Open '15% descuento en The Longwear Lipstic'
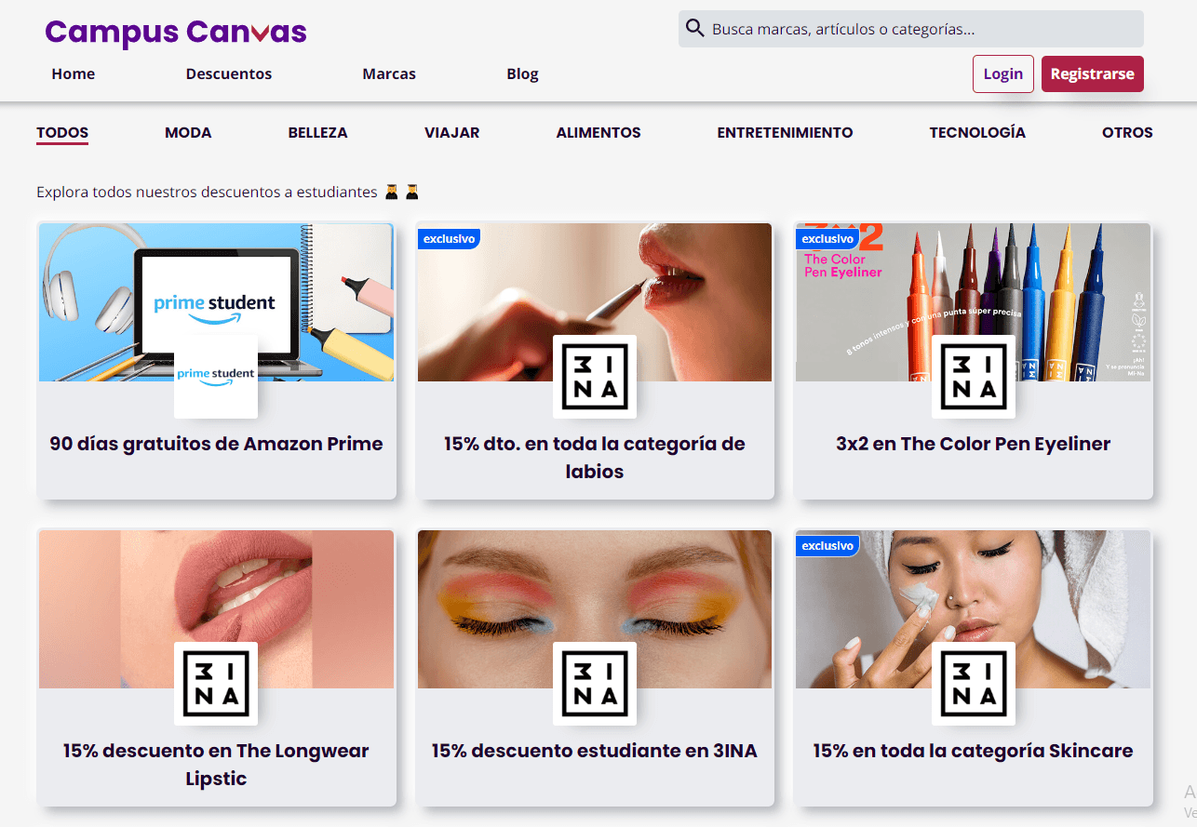This screenshot has height=827, width=1197. 216,765
